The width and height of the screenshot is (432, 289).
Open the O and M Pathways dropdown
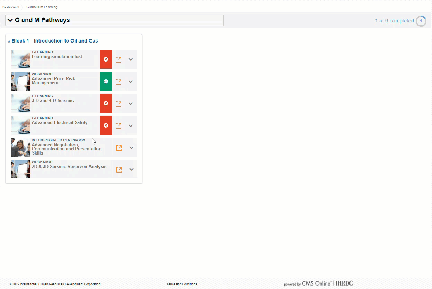pos(114,20)
